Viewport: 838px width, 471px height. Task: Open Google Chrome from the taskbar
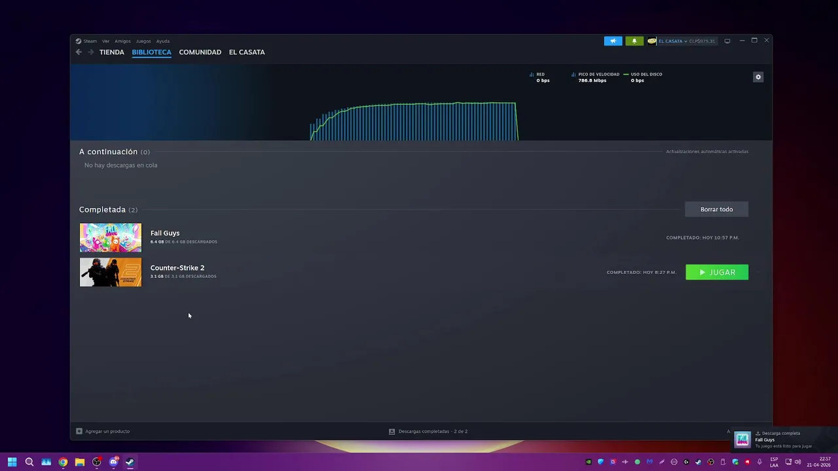pyautogui.click(x=63, y=462)
